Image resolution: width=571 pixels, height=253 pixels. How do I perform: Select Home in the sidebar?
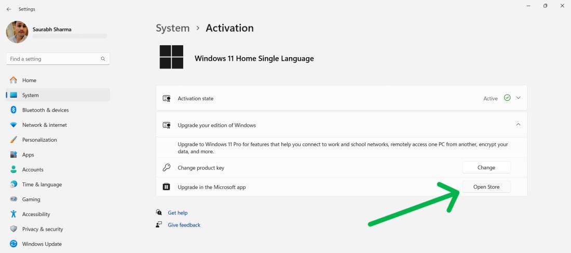(29, 81)
